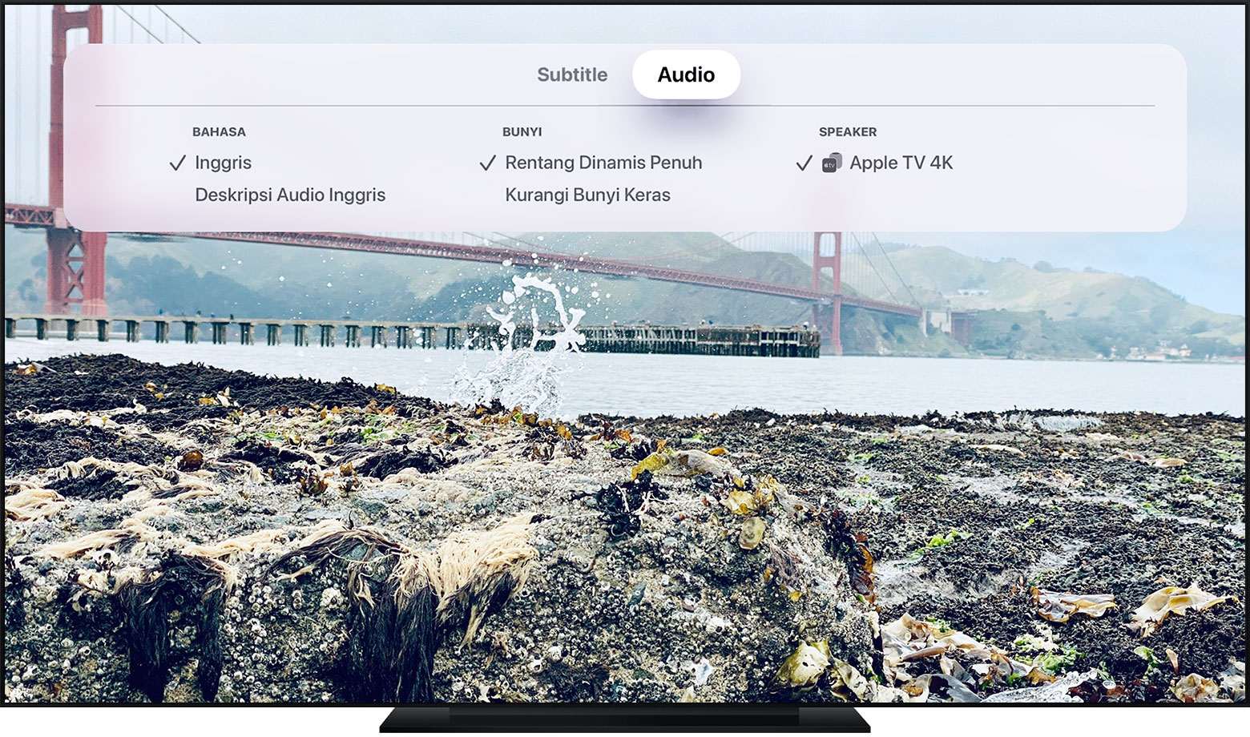1250x737 pixels.
Task: Click the checkmark next to Apple TV 4K
Action: tap(804, 163)
